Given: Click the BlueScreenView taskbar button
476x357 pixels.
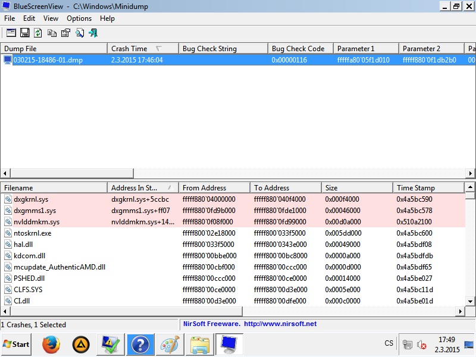Looking at the screenshot, I should click(x=229, y=345).
